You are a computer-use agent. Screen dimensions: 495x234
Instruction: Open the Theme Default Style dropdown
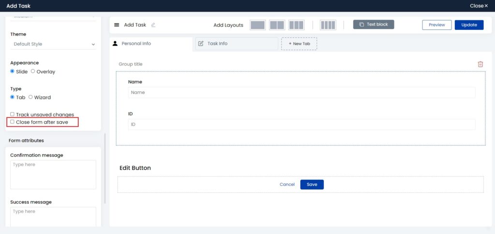[53, 44]
